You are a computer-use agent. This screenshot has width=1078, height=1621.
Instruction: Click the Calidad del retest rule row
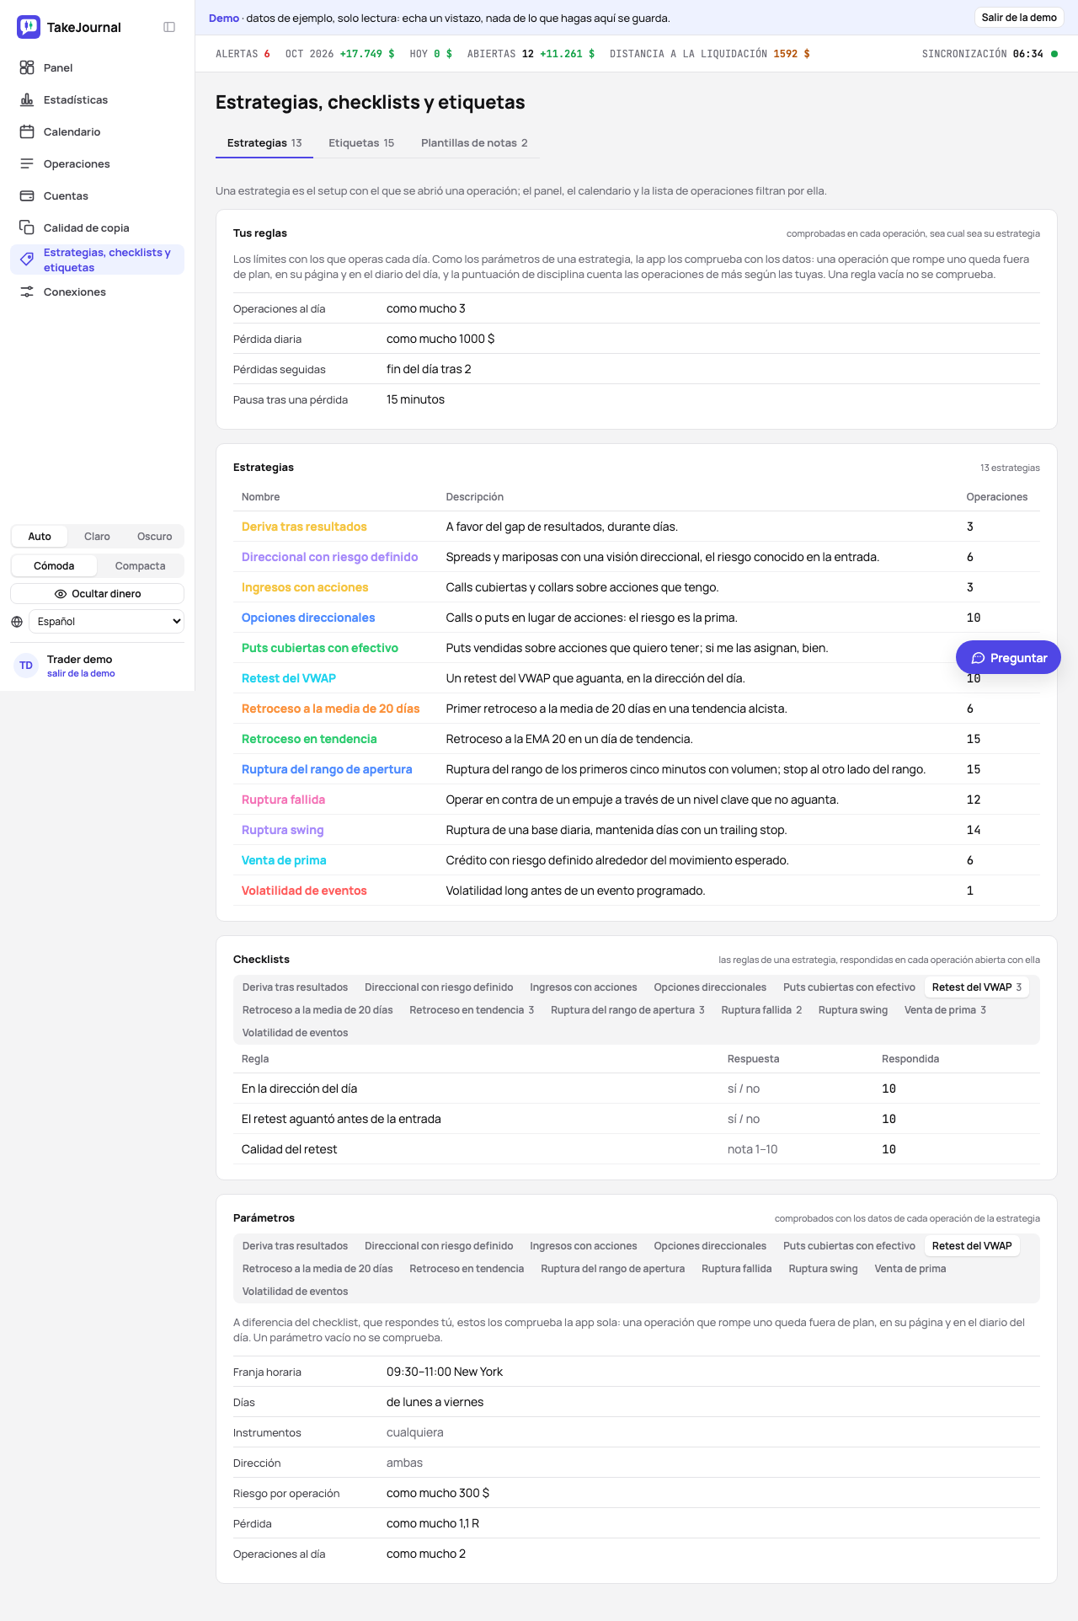(637, 1149)
